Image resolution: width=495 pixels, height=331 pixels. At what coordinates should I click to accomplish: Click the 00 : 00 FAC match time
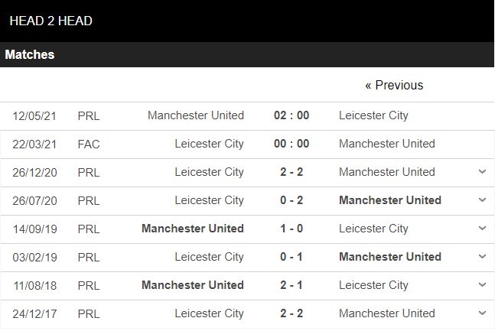pyautogui.click(x=291, y=144)
